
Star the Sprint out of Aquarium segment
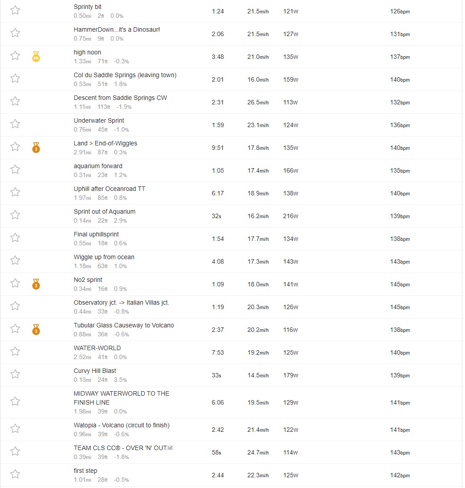(15, 215)
